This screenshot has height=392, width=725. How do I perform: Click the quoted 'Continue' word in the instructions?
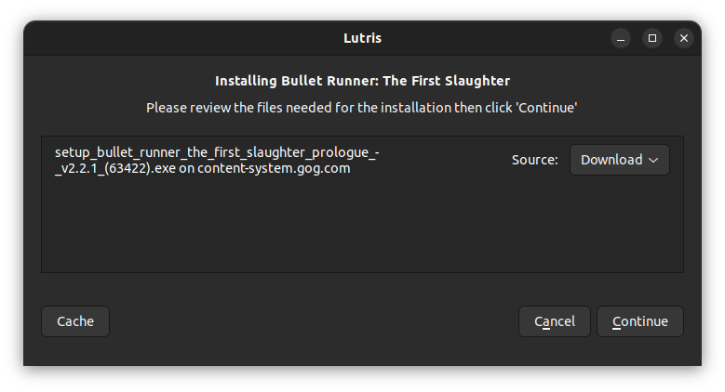click(x=546, y=108)
